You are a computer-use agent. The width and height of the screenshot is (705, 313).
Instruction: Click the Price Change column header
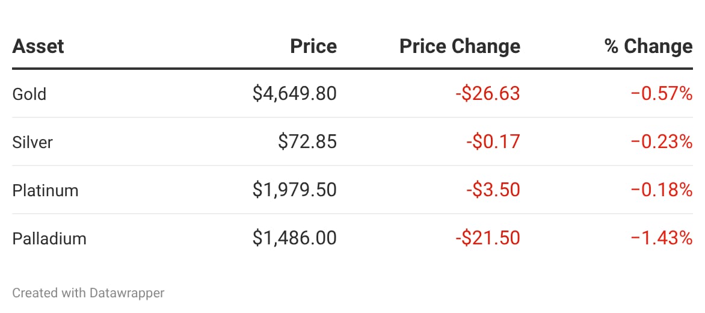pos(460,46)
